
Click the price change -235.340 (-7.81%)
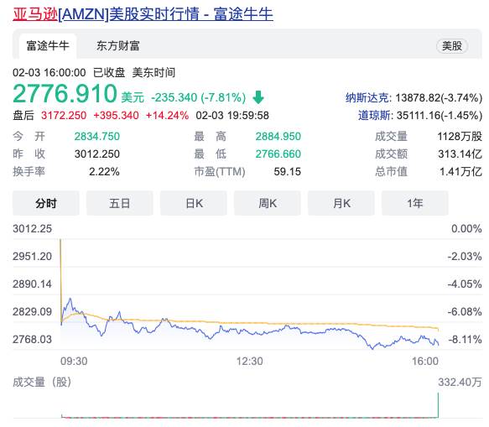[x=198, y=97]
